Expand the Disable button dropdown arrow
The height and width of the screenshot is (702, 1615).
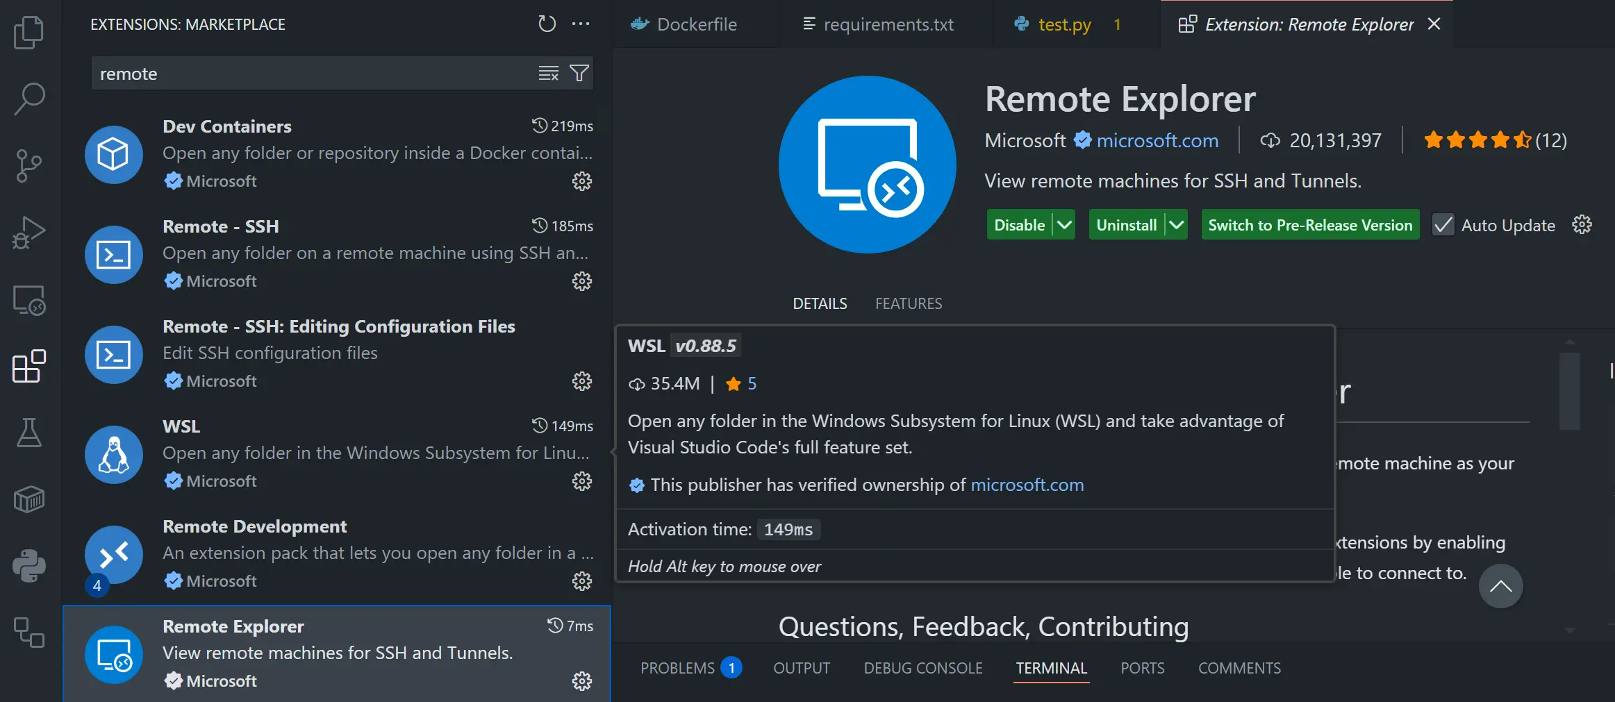click(x=1064, y=225)
